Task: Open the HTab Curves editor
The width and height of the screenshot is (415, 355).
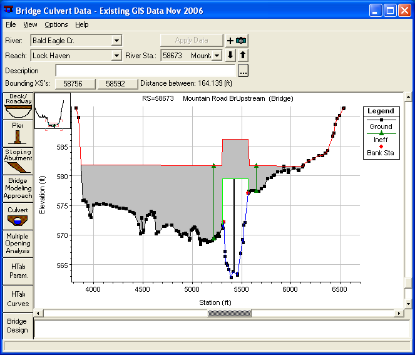Action: pyautogui.click(x=18, y=299)
